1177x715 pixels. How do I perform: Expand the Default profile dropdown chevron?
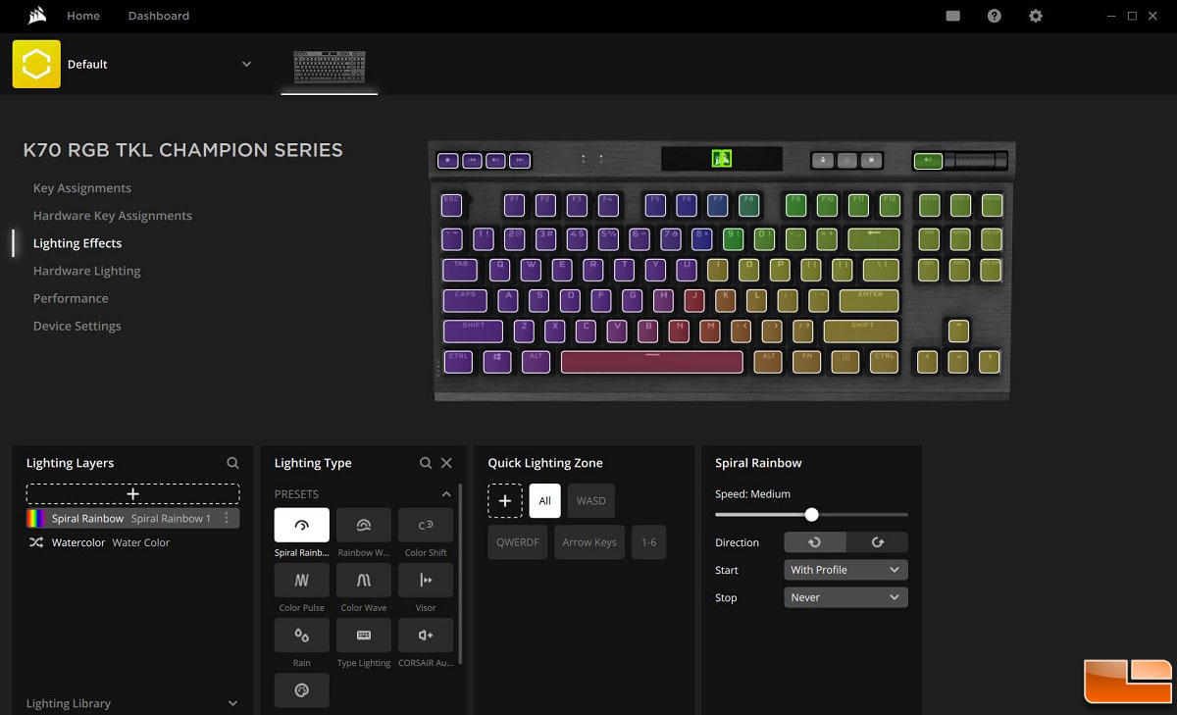246,65
